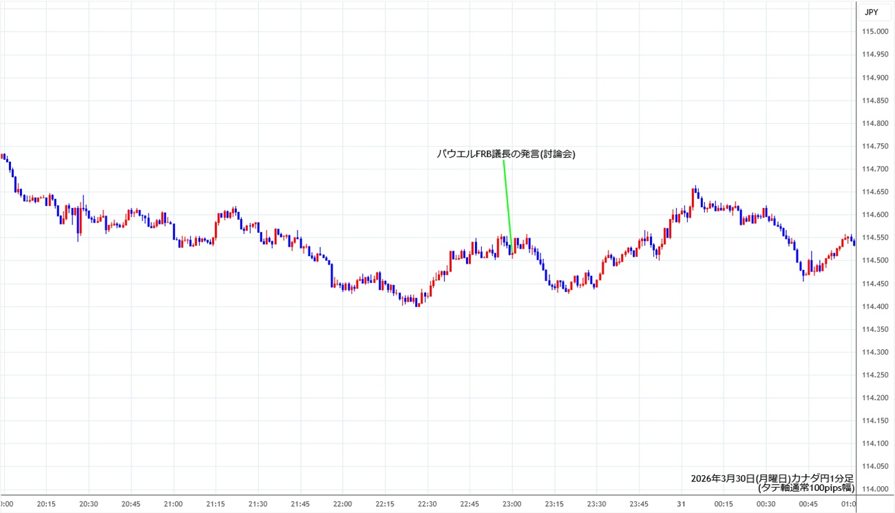The height and width of the screenshot is (513, 895).
Task: Click the タテ軸通常100pips幅 caption line
Action: click(x=805, y=488)
